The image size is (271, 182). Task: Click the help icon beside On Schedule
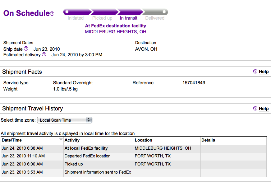pyautogui.click(x=52, y=14)
